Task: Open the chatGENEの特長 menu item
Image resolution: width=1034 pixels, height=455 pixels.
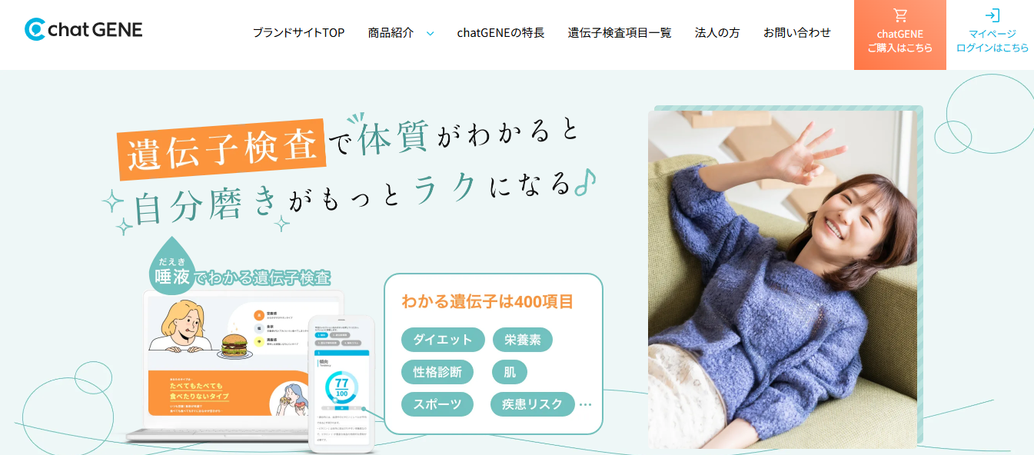Action: point(500,32)
